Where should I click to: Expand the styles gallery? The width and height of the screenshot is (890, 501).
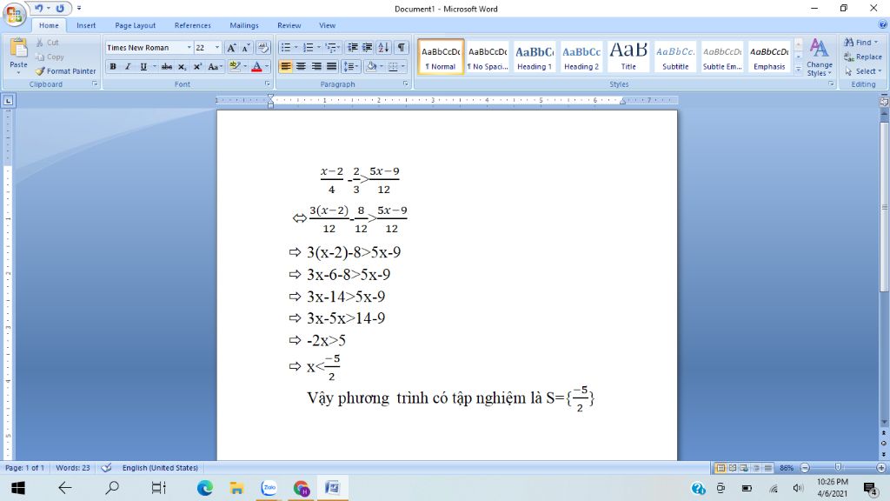pos(798,69)
